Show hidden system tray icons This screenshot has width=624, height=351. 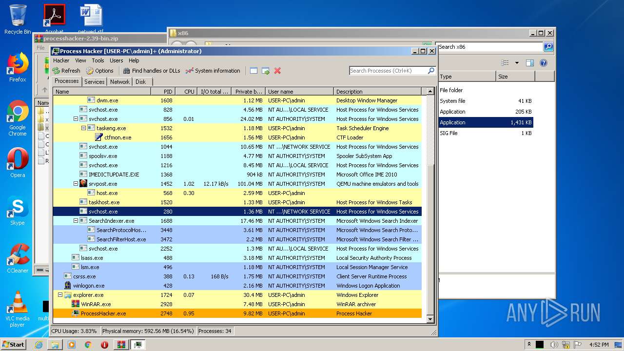click(529, 345)
